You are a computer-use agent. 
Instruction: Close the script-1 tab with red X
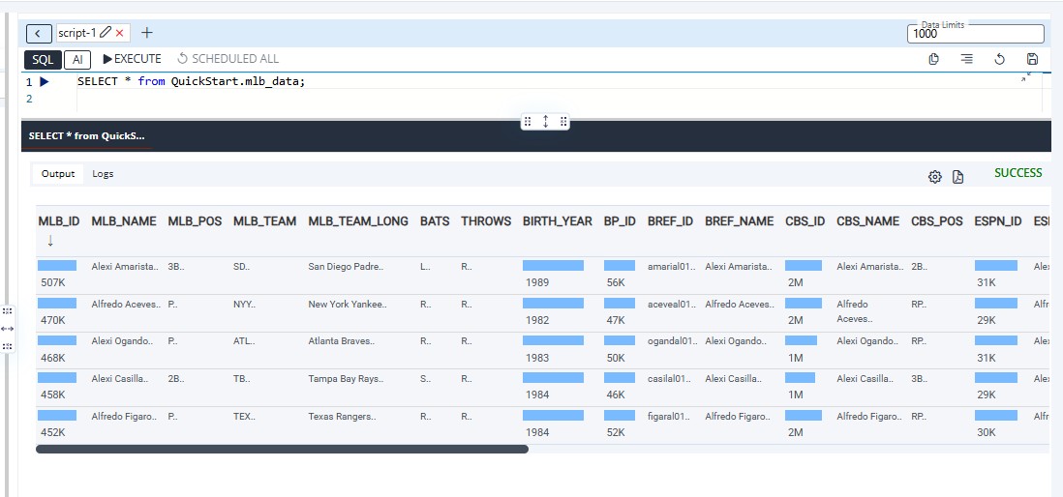[120, 33]
